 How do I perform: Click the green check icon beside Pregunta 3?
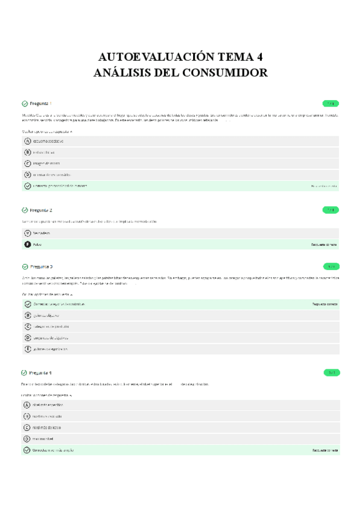click(25, 266)
